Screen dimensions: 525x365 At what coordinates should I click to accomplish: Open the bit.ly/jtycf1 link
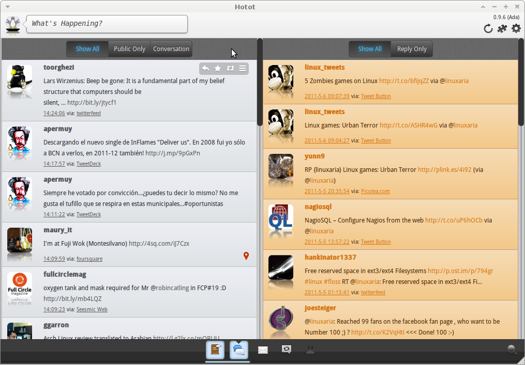click(92, 102)
